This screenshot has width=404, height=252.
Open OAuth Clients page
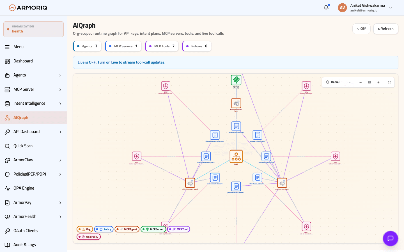(x=33, y=231)
